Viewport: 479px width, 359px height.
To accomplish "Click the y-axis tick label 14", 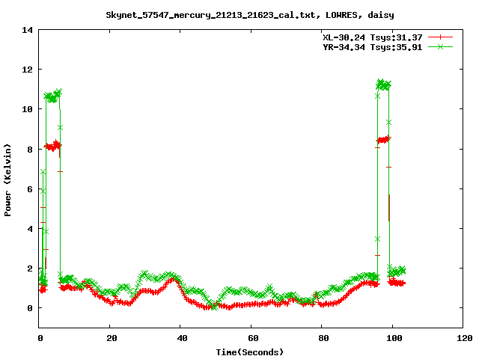I will (27, 30).
